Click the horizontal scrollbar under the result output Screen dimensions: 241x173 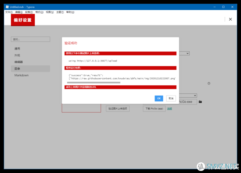pyautogui.click(x=94, y=82)
